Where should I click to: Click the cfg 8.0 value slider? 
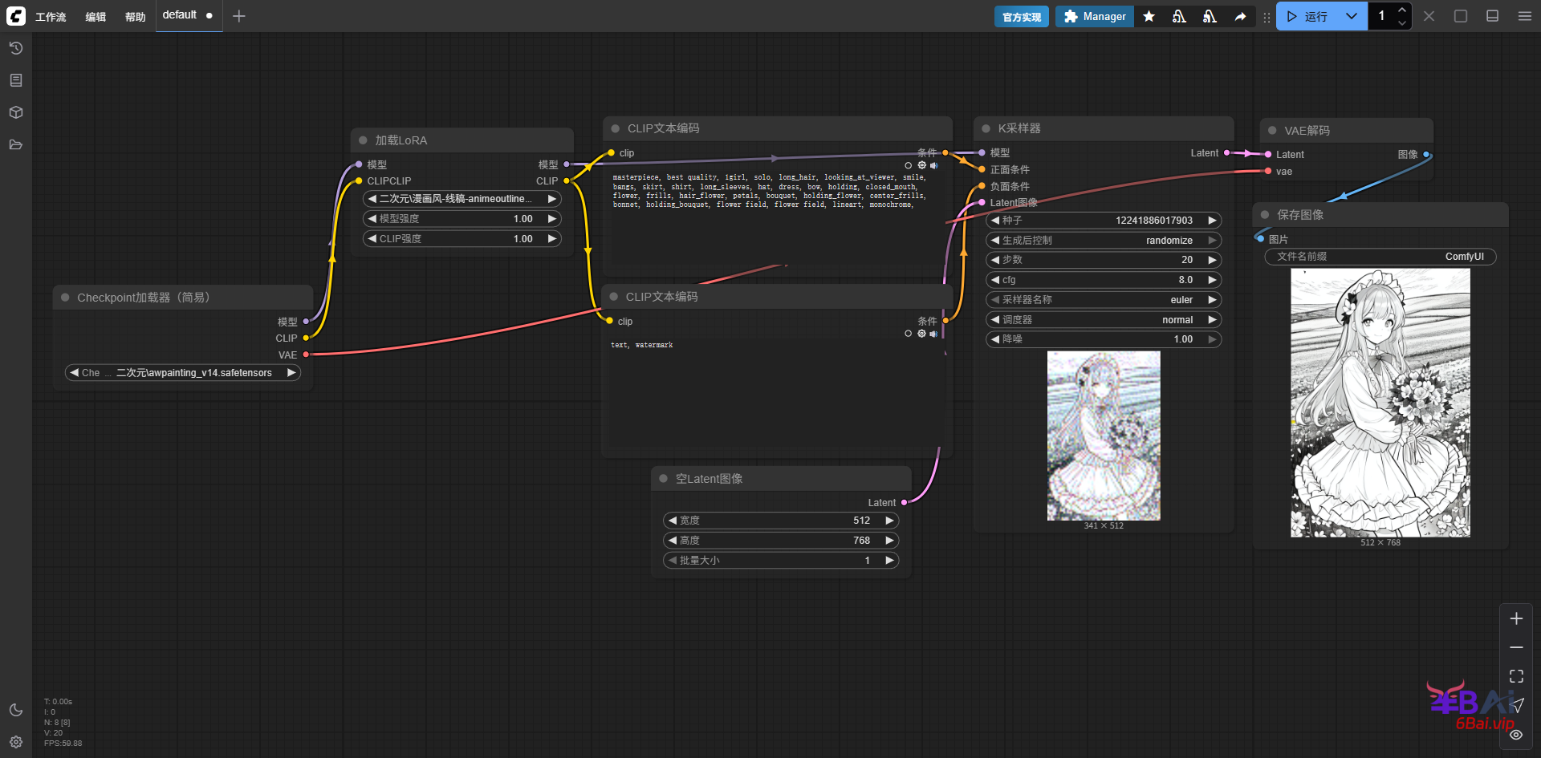pyautogui.click(x=1104, y=280)
